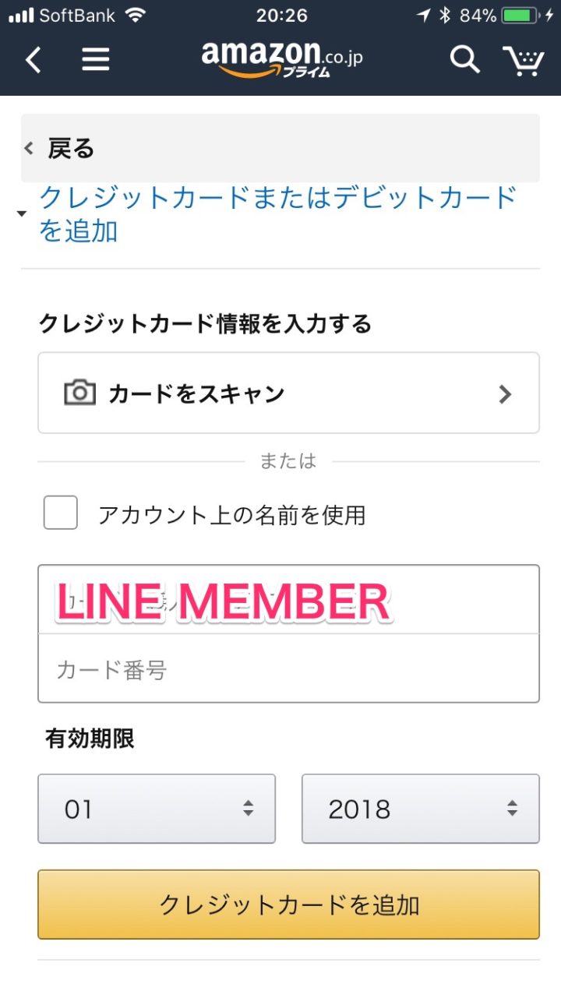The height and width of the screenshot is (998, 561).
Task: Tap the Amazon.co.jp logo
Action: (281, 59)
